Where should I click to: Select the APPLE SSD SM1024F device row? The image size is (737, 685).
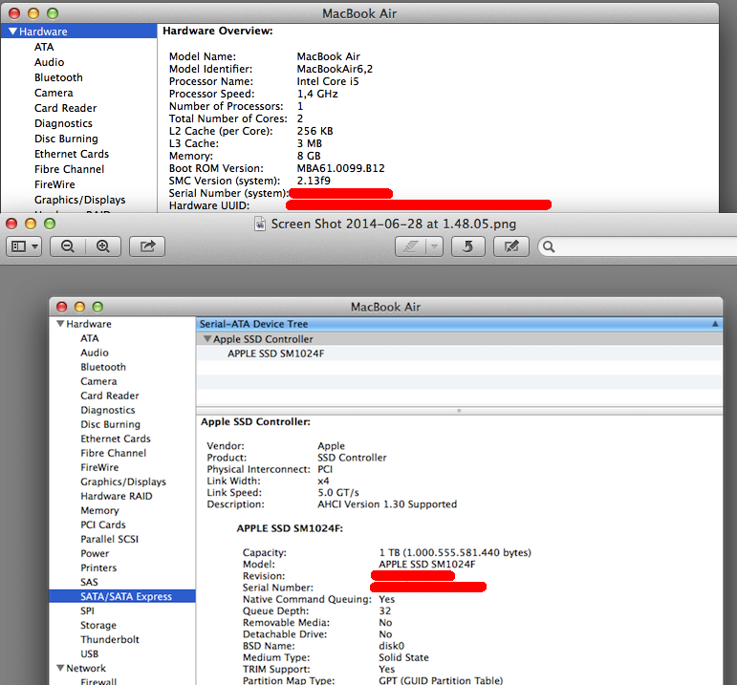pyautogui.click(x=459, y=353)
